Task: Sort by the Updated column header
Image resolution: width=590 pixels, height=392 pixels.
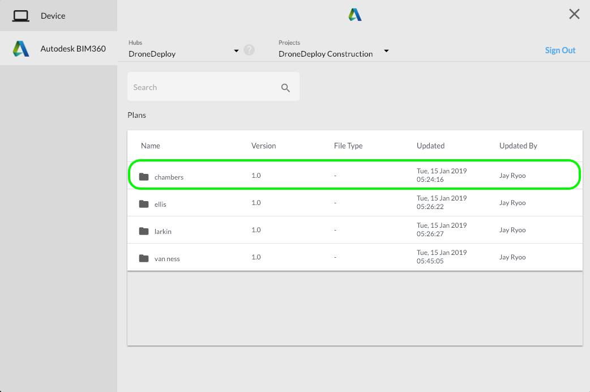Action: (430, 146)
